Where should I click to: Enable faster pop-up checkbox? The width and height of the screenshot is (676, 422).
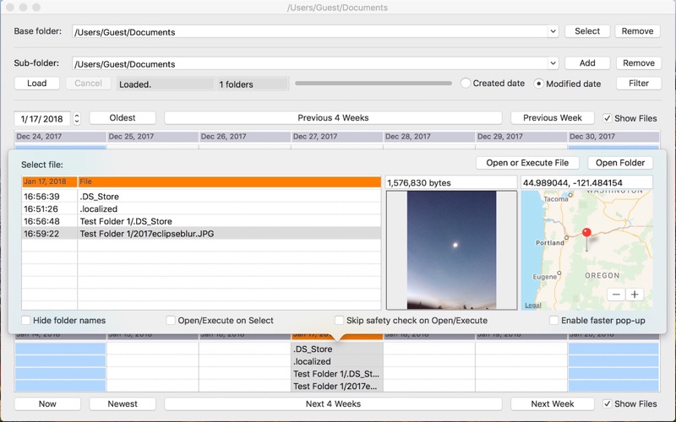point(554,321)
